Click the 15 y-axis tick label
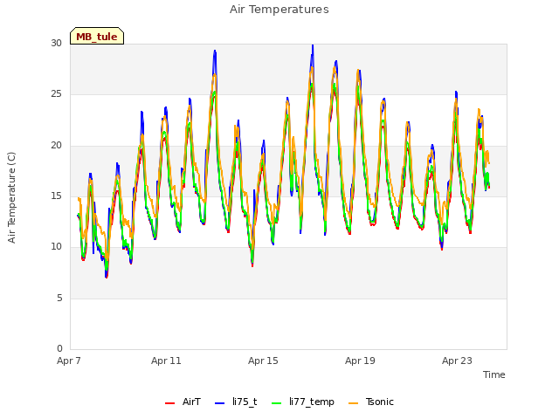Image resolution: width=559 pixels, height=419 pixels. 56,196
